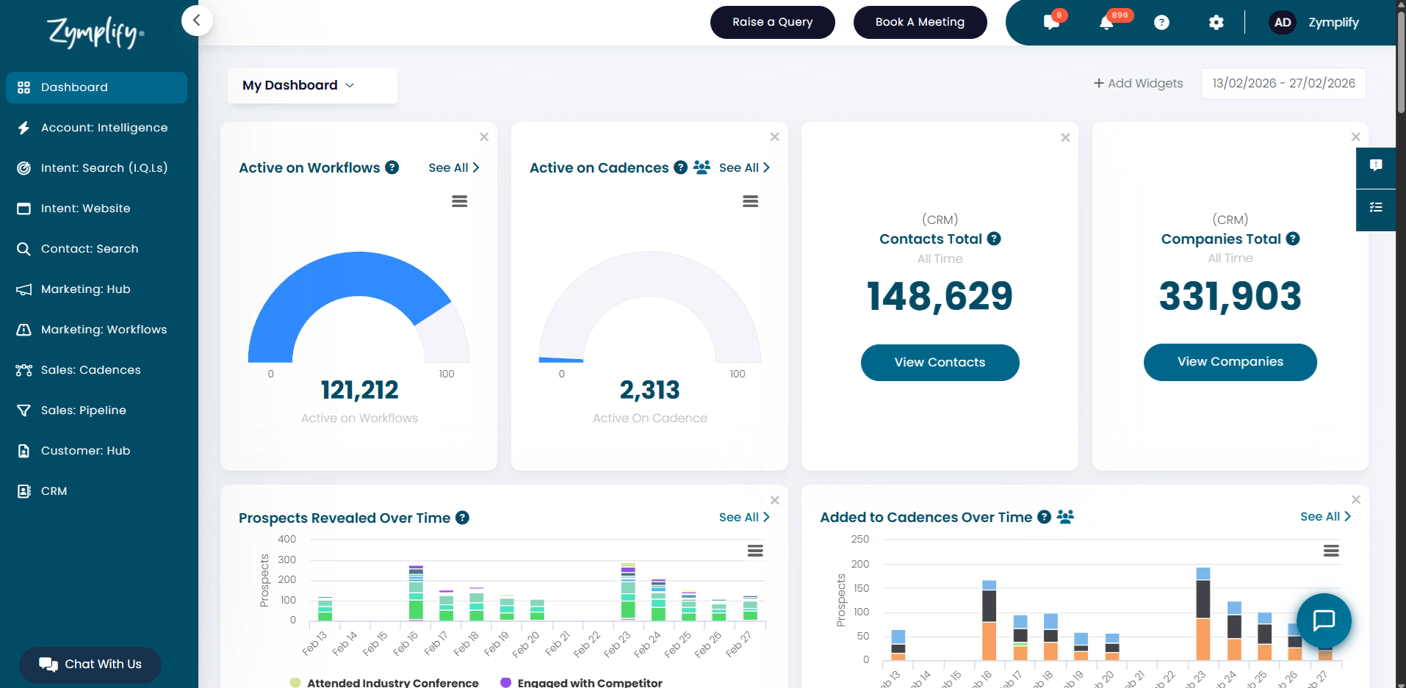Open Active on Workflows chart hamburger menu
Viewport: 1406px width, 688px height.
(459, 201)
